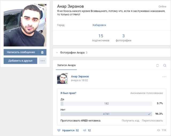
Task: Open the three-dots menu beside Add friend
Action: click(x=42, y=61)
